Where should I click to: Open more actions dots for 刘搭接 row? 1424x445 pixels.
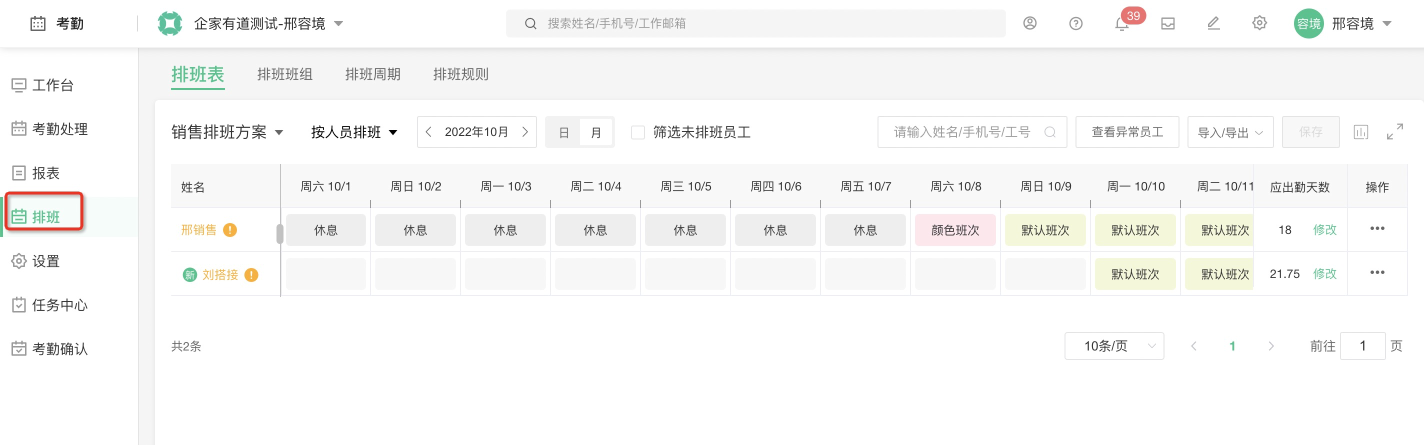(x=1377, y=272)
